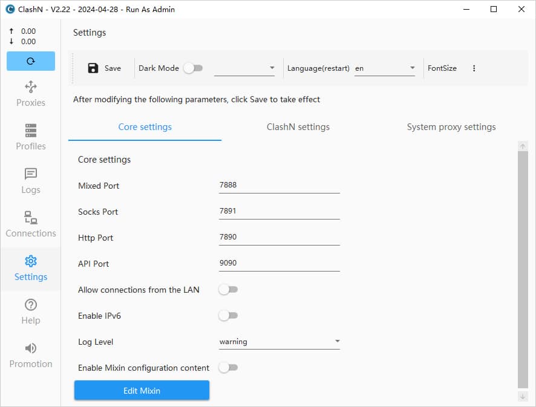The width and height of the screenshot is (536, 407).
Task: Click the 'Log Level' label
Action: pyautogui.click(x=96, y=342)
